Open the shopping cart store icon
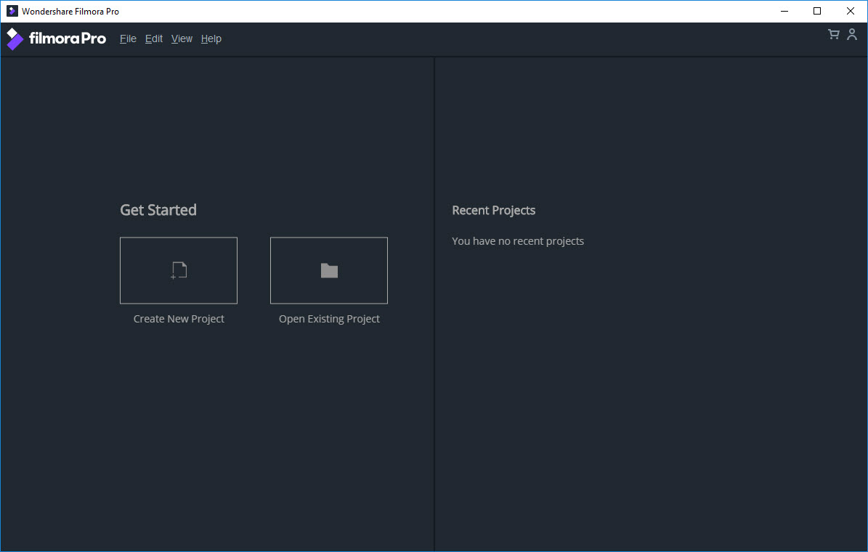868x552 pixels. [x=833, y=34]
